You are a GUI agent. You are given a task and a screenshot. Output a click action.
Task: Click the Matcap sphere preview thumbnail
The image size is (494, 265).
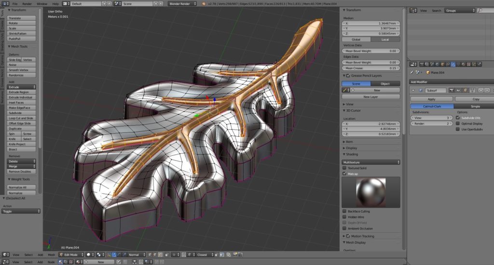coord(370,191)
